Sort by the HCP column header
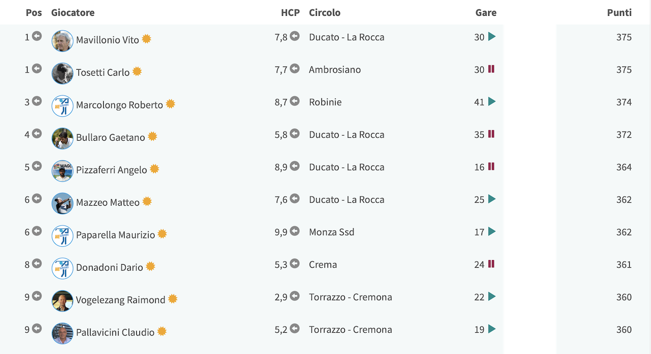The image size is (651, 354). 290,13
